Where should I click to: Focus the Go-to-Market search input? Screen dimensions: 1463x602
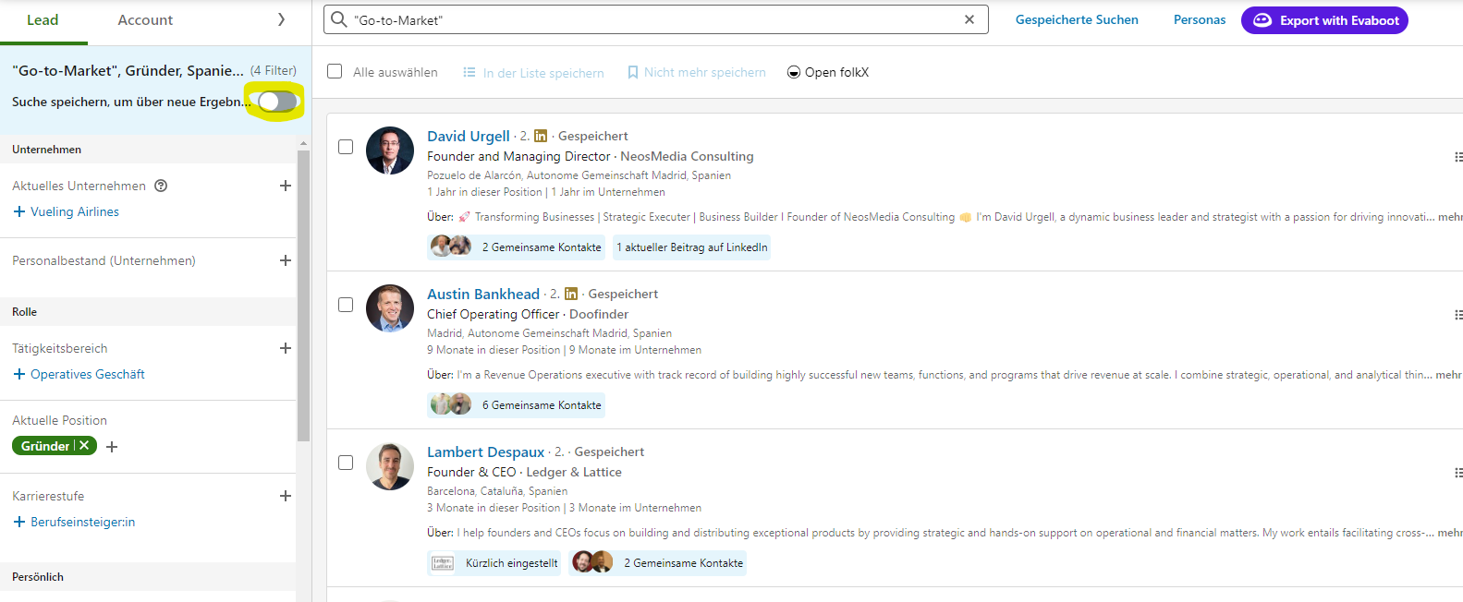click(656, 19)
